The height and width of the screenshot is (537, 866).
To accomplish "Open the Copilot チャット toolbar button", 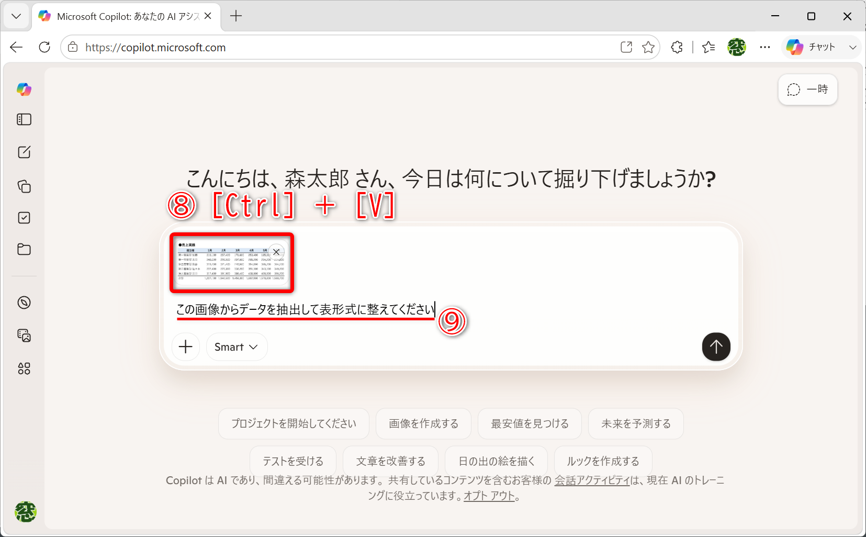I will click(x=811, y=47).
